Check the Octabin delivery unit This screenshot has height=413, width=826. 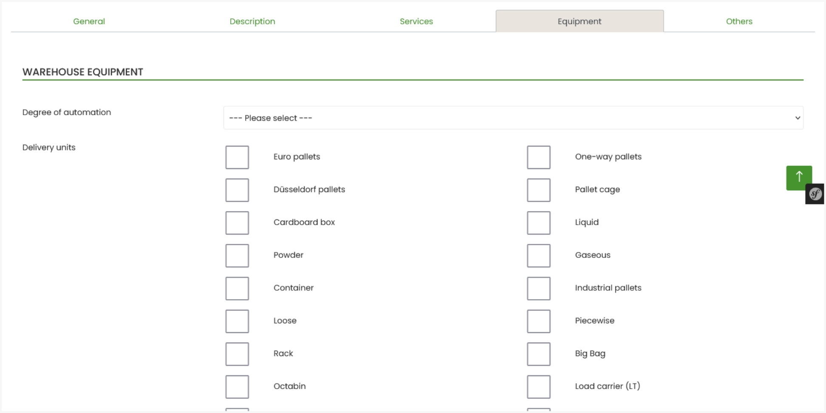point(237,386)
